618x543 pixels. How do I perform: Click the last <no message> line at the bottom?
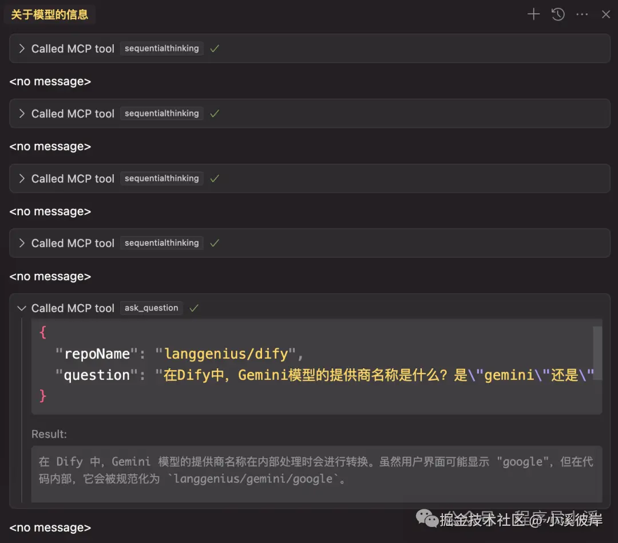pos(50,528)
